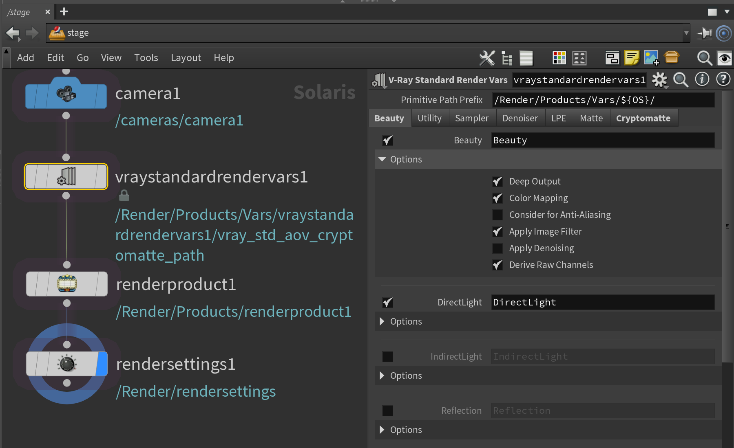734x448 pixels.
Task: Enable the IndirectLight checkbox
Action: [388, 356]
